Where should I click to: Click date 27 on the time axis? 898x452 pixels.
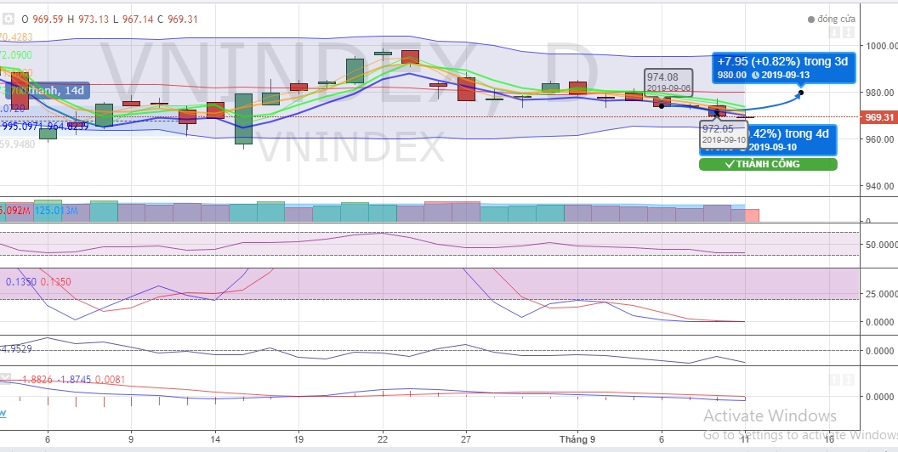click(x=466, y=439)
